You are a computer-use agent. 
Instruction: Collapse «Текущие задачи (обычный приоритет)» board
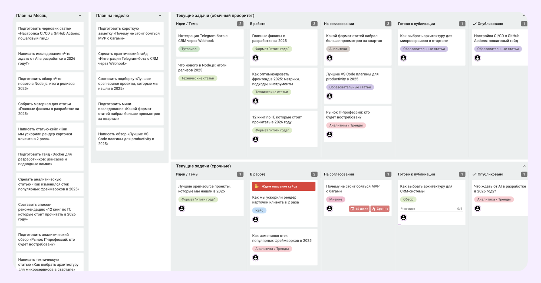[x=524, y=16]
